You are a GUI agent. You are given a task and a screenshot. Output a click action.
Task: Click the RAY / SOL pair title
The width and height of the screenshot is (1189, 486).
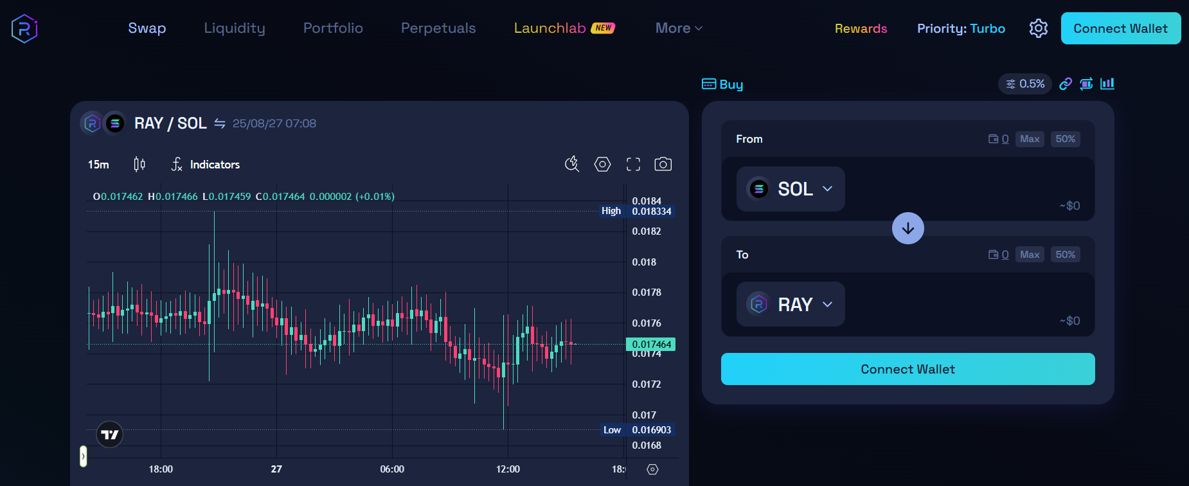click(x=170, y=123)
